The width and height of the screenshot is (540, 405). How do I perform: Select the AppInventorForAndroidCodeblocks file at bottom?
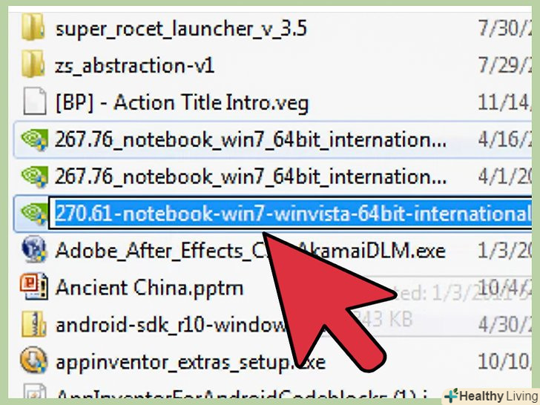pyautogui.click(x=242, y=394)
